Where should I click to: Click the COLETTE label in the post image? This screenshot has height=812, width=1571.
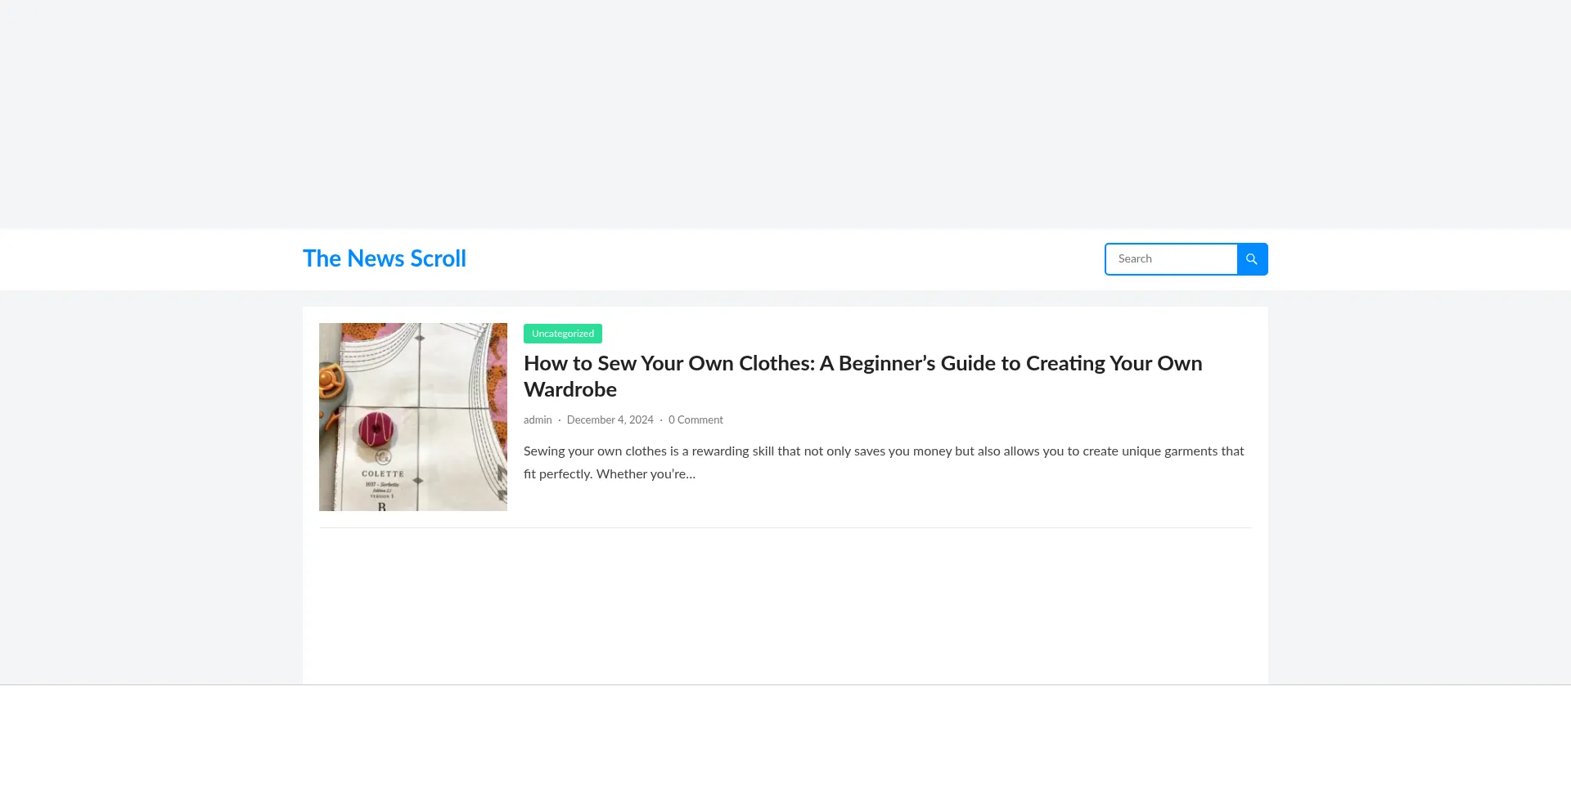click(x=383, y=473)
